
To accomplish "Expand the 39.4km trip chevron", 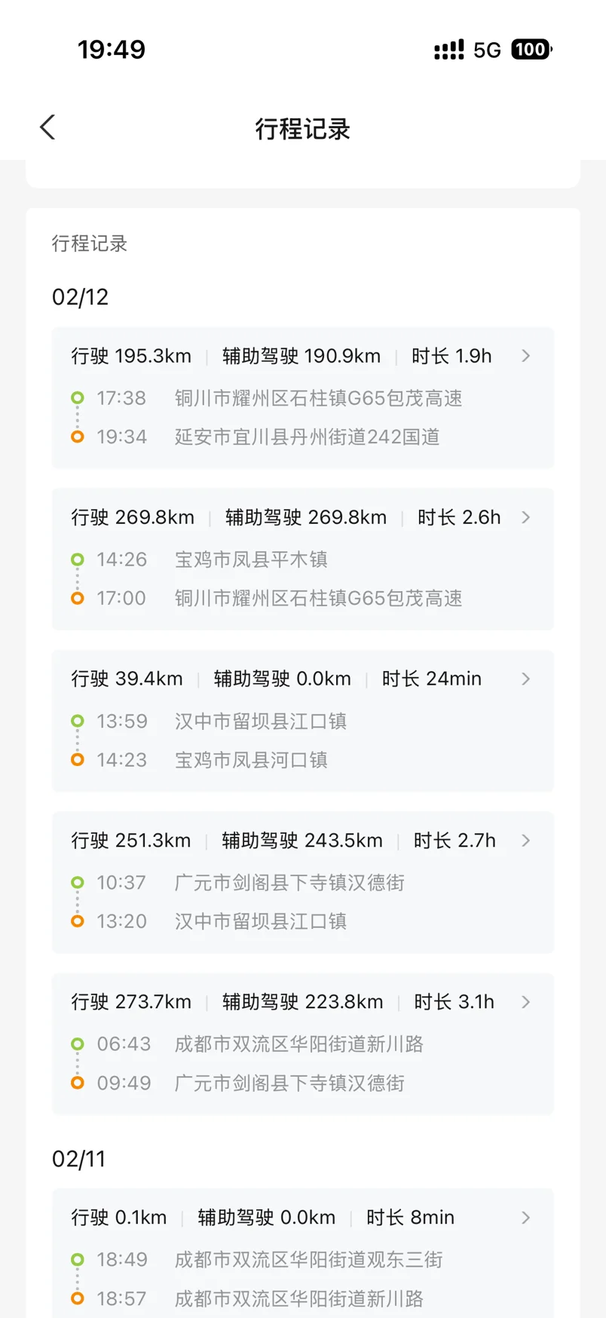I will tap(526, 679).
